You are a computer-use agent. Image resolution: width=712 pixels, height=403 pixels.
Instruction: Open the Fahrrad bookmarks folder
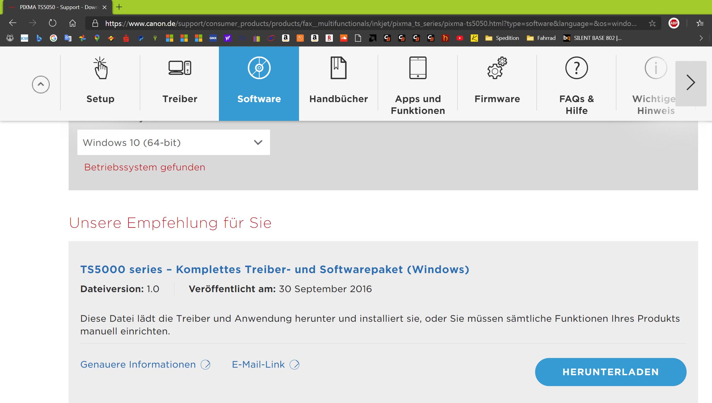coord(541,38)
